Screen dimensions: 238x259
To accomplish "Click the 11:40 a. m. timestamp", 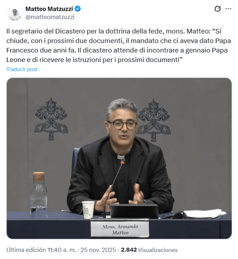I will [x=62, y=250].
